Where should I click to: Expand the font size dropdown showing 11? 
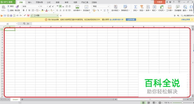tap(47, 6)
